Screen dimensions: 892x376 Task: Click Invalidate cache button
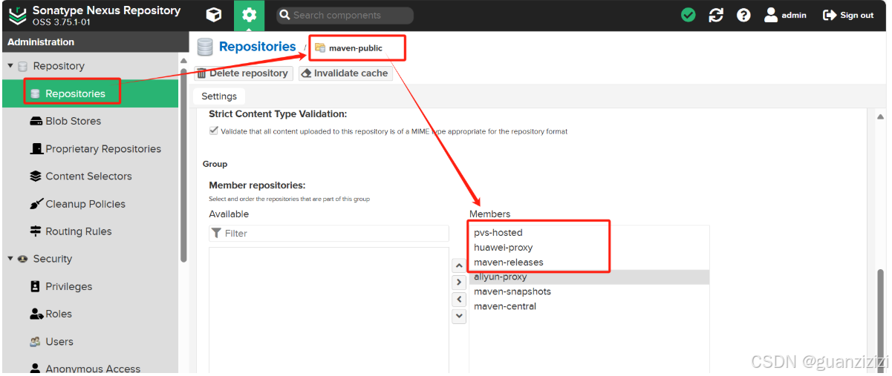click(345, 73)
